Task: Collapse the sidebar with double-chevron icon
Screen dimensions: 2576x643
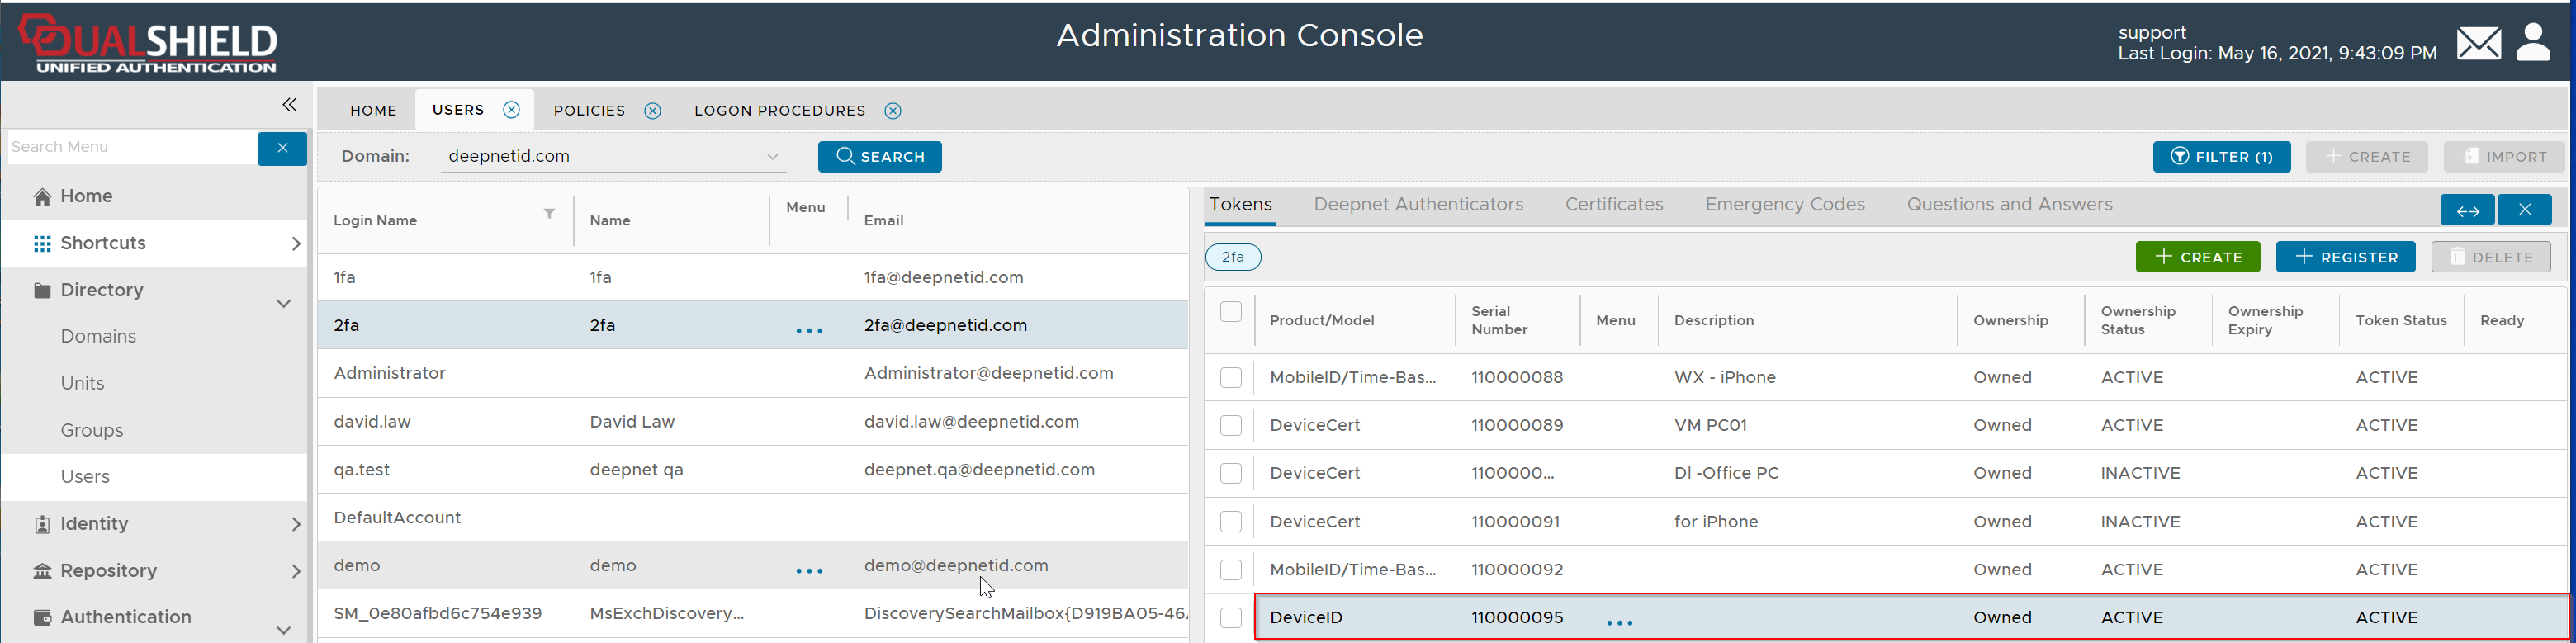Action: point(289,105)
